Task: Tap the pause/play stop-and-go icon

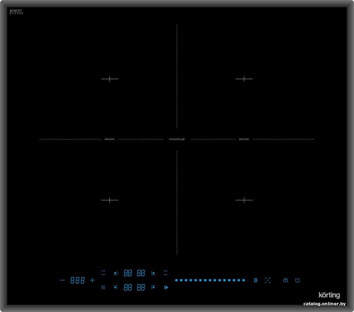Action: click(166, 287)
